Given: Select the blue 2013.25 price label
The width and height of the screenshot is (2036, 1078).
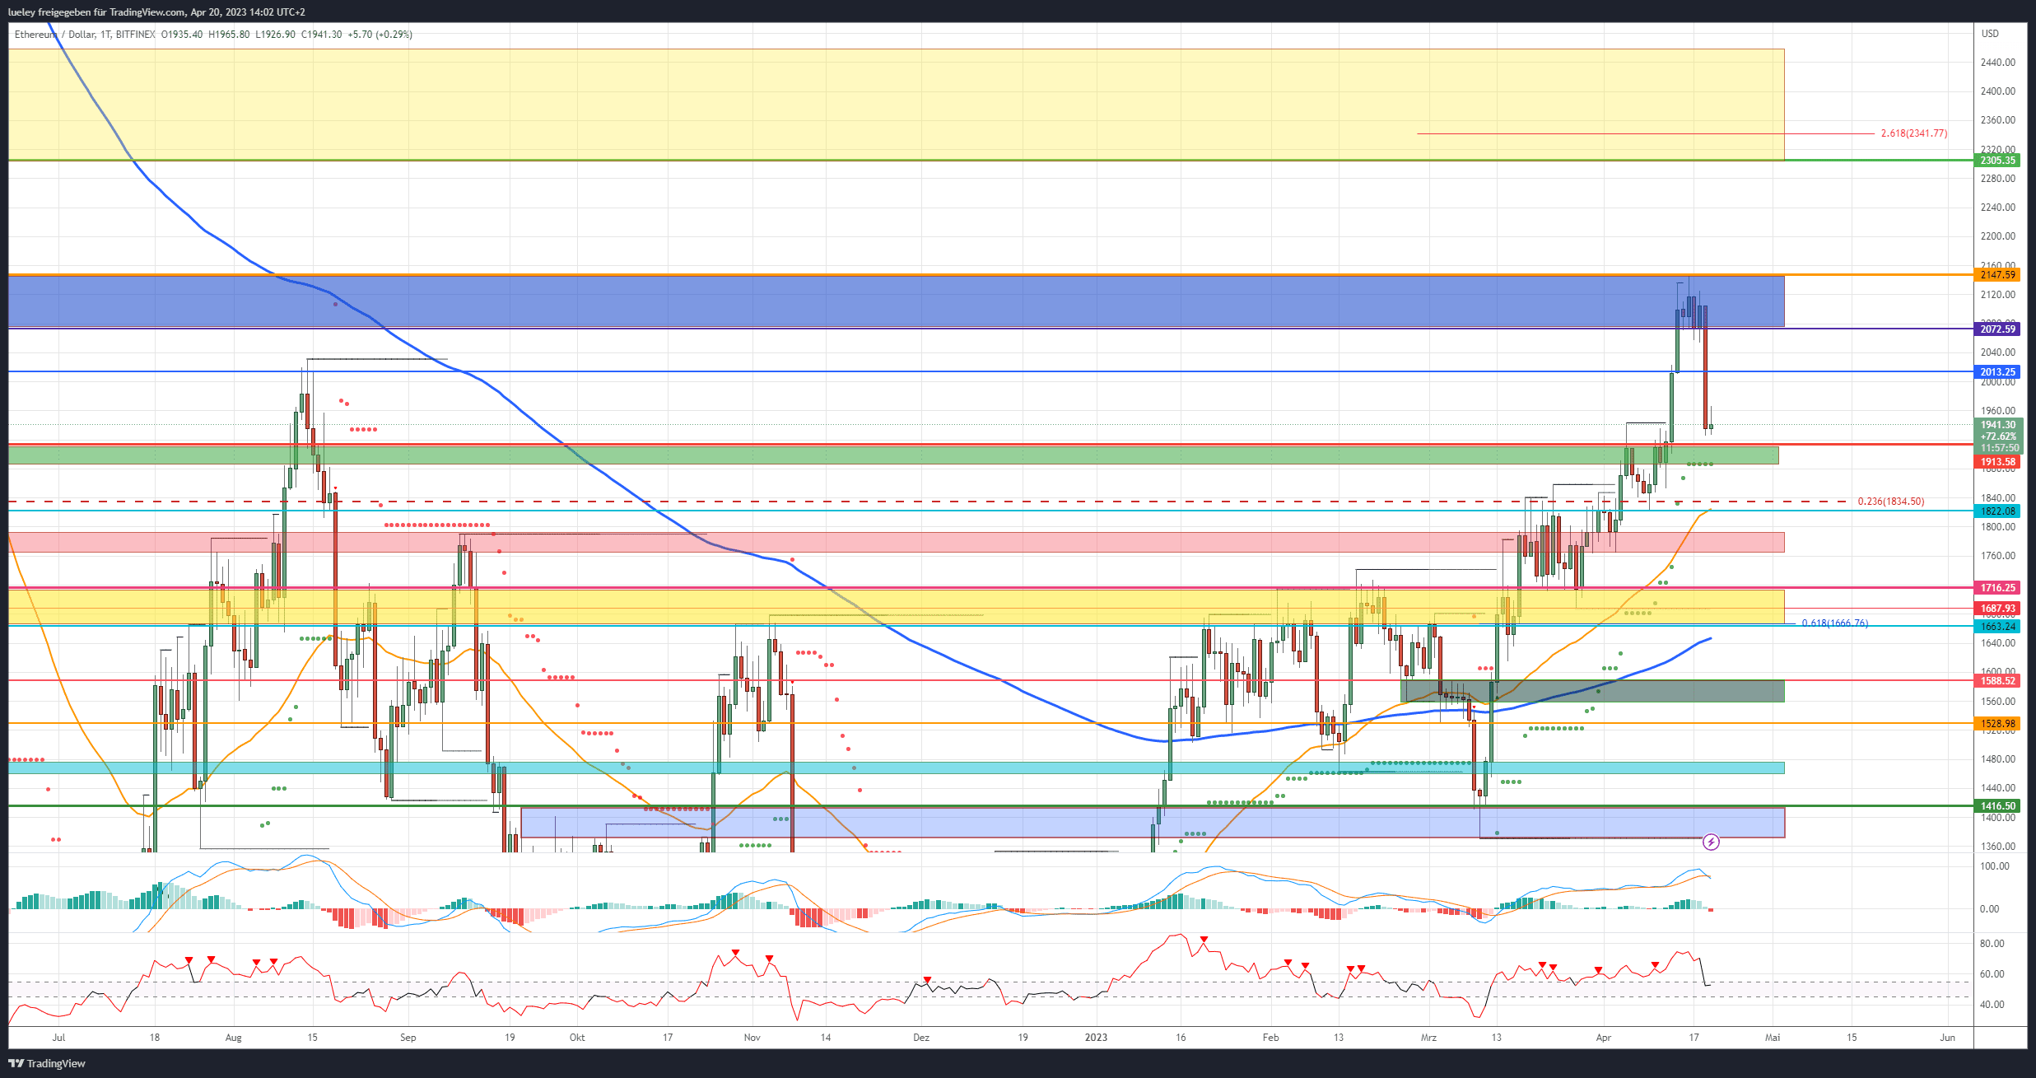Looking at the screenshot, I should point(1997,372).
